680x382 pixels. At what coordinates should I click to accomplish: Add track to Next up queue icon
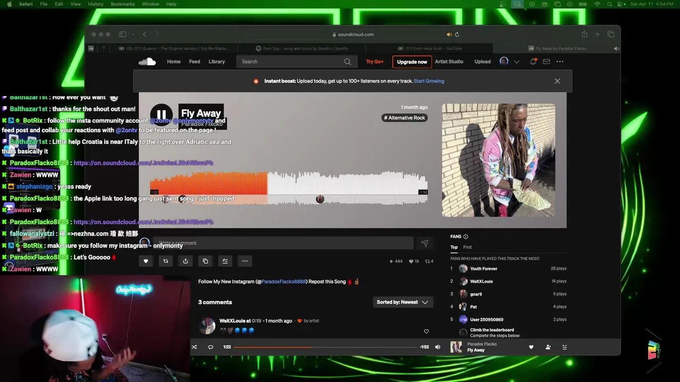click(225, 261)
